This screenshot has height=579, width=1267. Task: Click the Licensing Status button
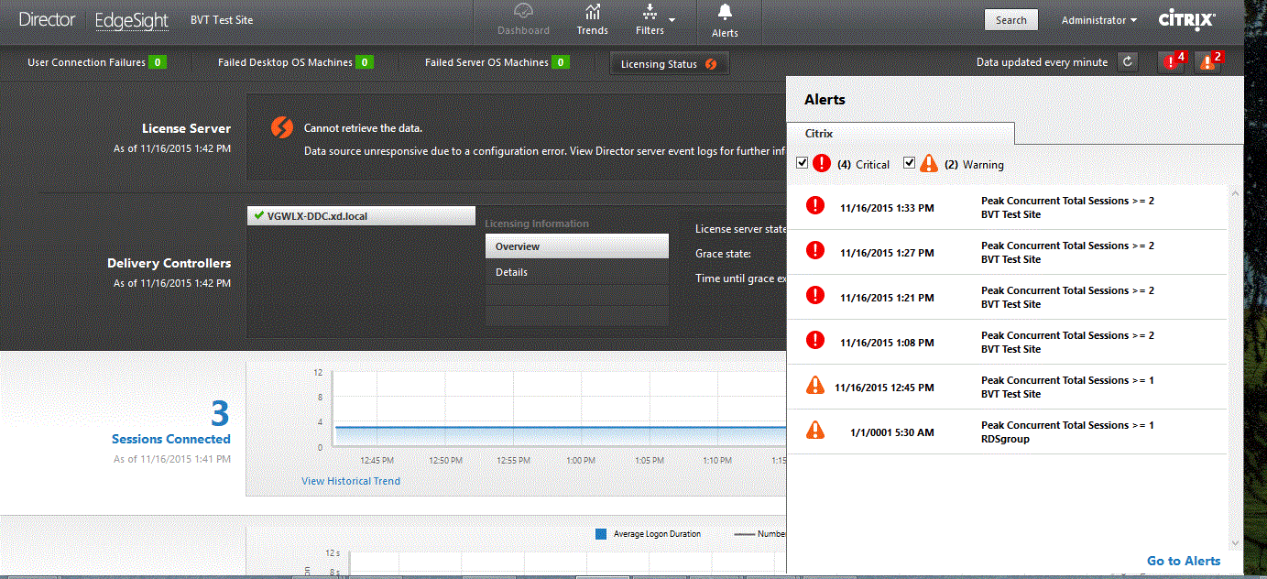point(670,64)
